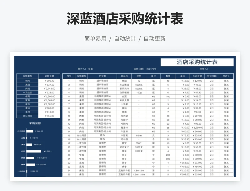This screenshot has width=250, height=191.
Task: Click the 耗油 product cell
Action: coord(124,81)
